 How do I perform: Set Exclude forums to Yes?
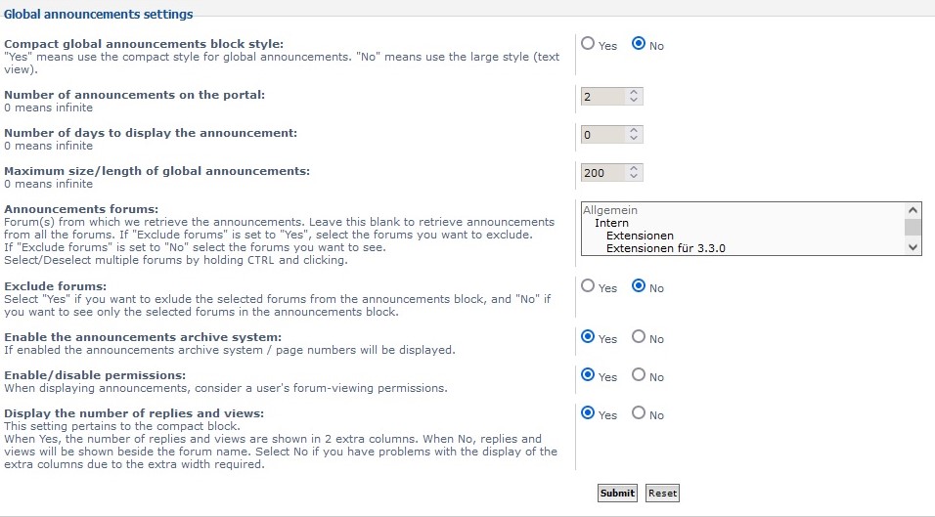pyautogui.click(x=588, y=286)
